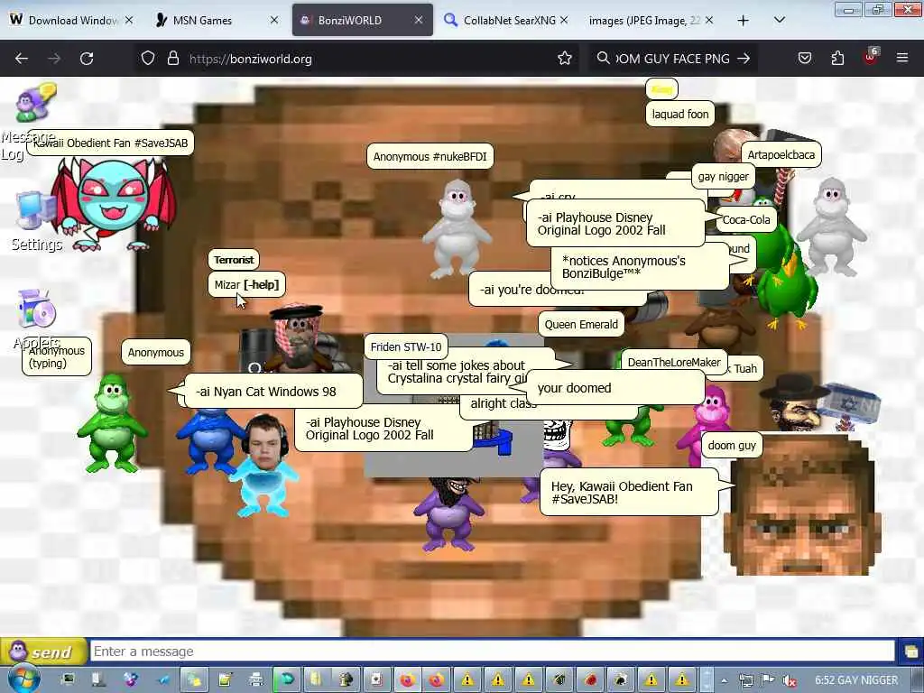Show hidden tray icons arrow
Screen dimensions: 924x693
click(x=725, y=680)
